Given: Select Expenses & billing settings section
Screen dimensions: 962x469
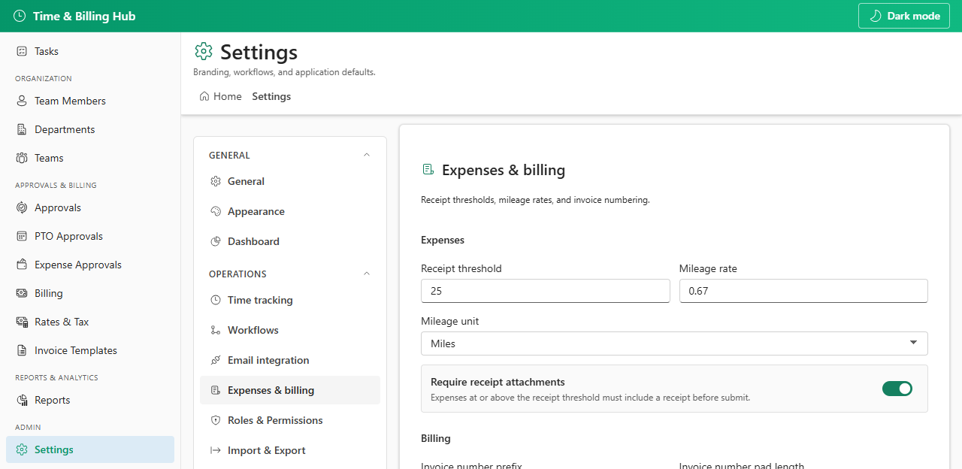Looking at the screenshot, I should pos(290,390).
